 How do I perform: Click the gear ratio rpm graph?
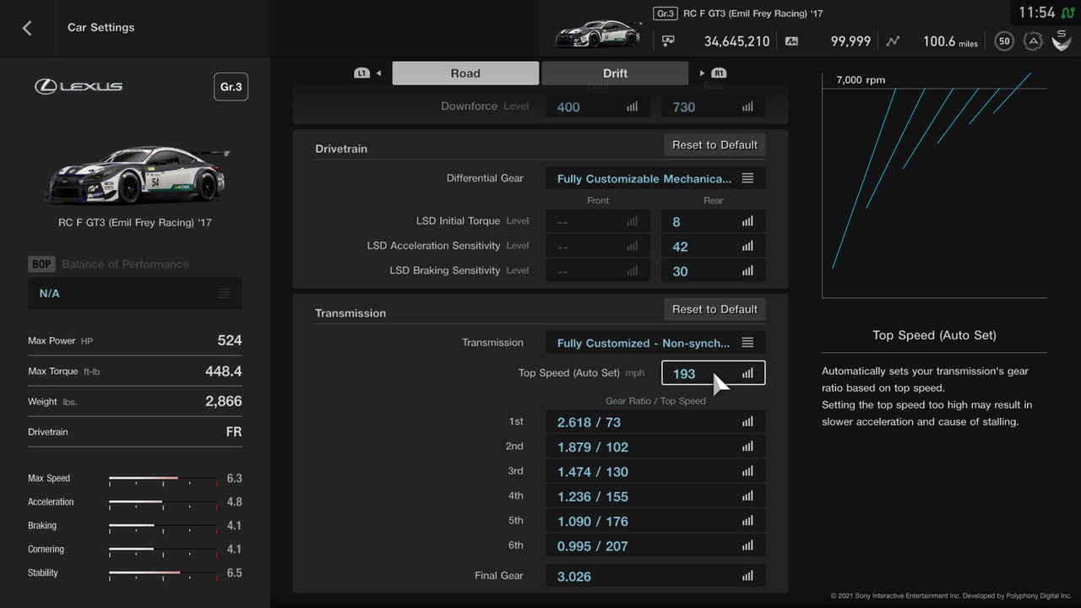tap(934, 183)
